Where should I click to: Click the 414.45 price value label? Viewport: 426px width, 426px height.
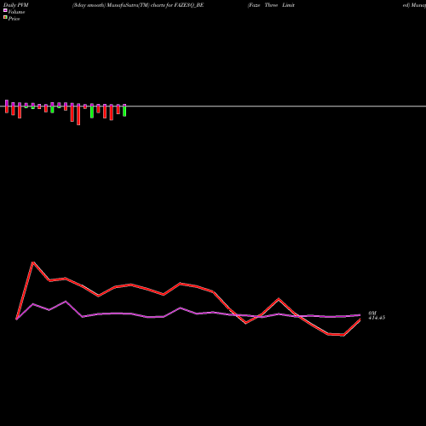(x=377, y=318)
